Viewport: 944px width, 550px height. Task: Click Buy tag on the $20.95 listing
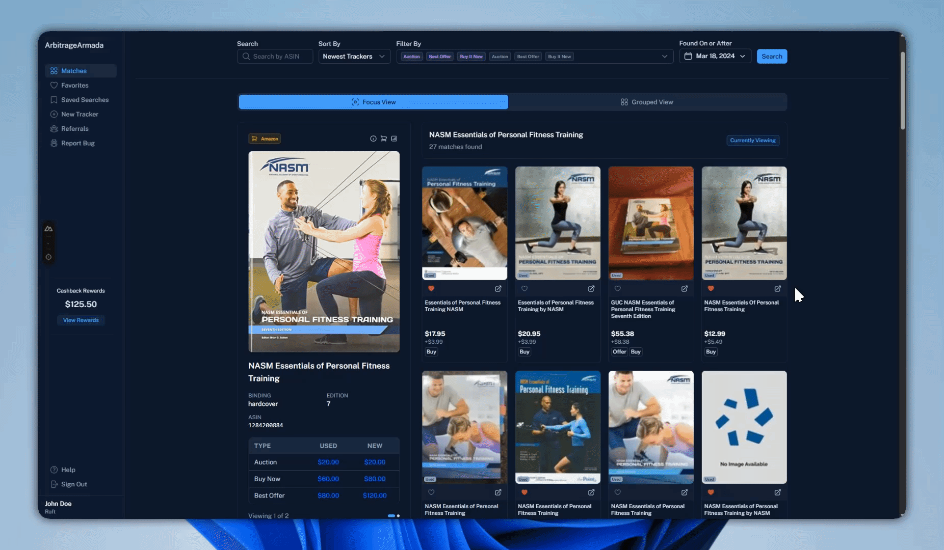[525, 352]
